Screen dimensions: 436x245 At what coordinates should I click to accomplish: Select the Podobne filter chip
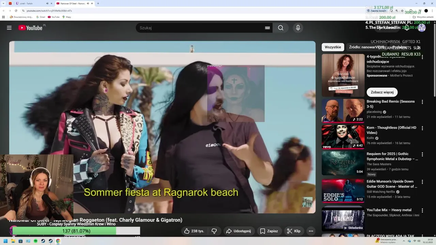399,47
